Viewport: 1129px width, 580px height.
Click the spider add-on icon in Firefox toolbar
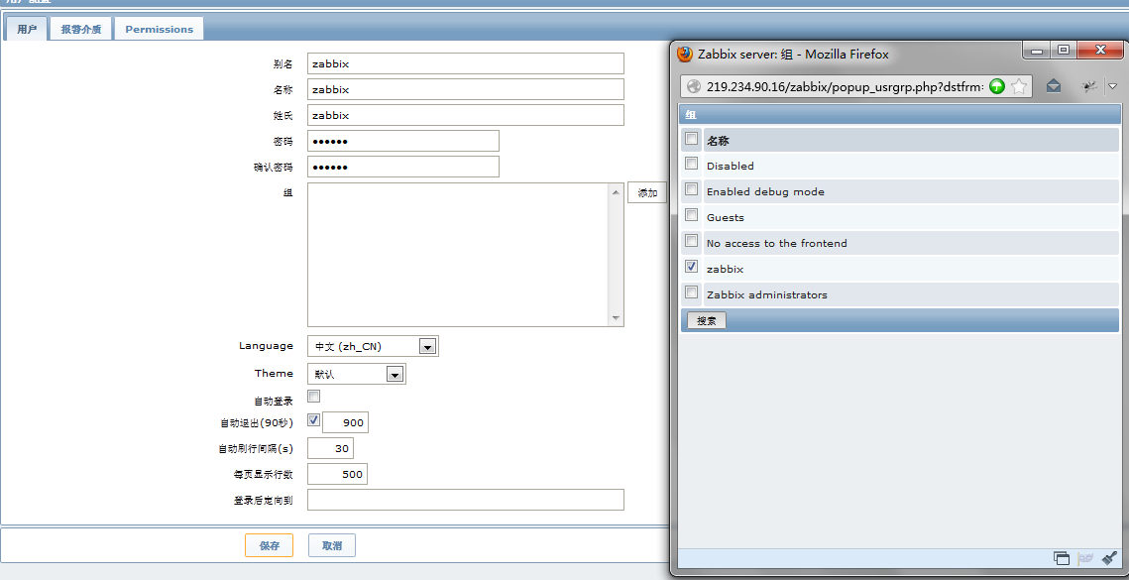[1089, 85]
